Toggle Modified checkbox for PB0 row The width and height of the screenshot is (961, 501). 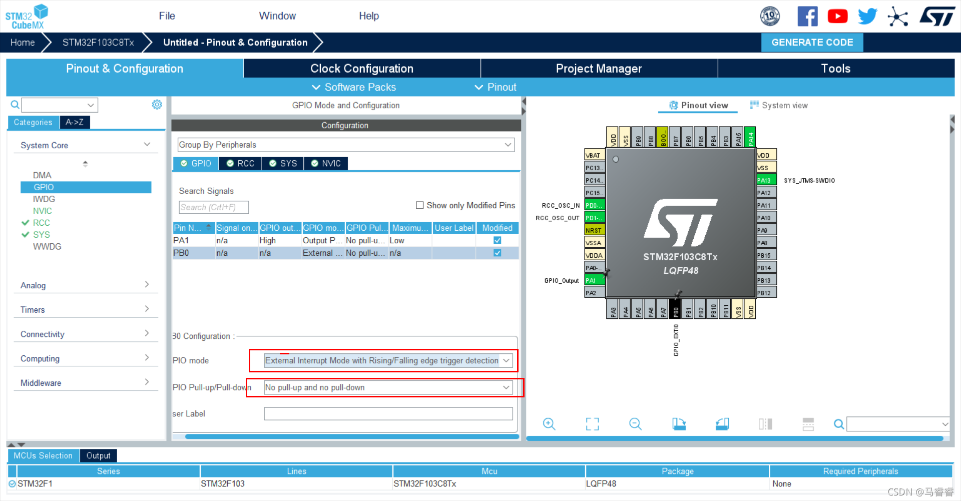tap(497, 253)
